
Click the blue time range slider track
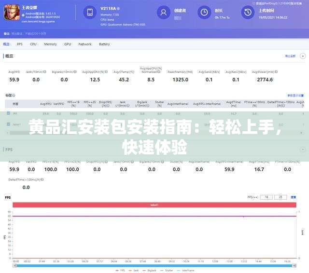pyautogui.click(x=154, y=266)
